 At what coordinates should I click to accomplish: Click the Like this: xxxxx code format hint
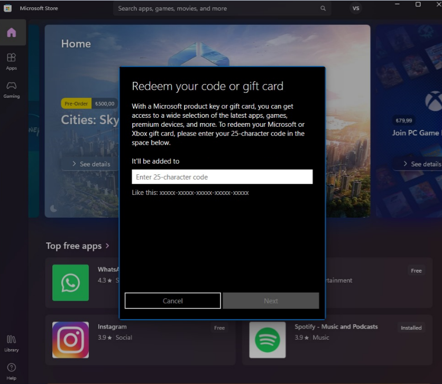[x=190, y=193]
